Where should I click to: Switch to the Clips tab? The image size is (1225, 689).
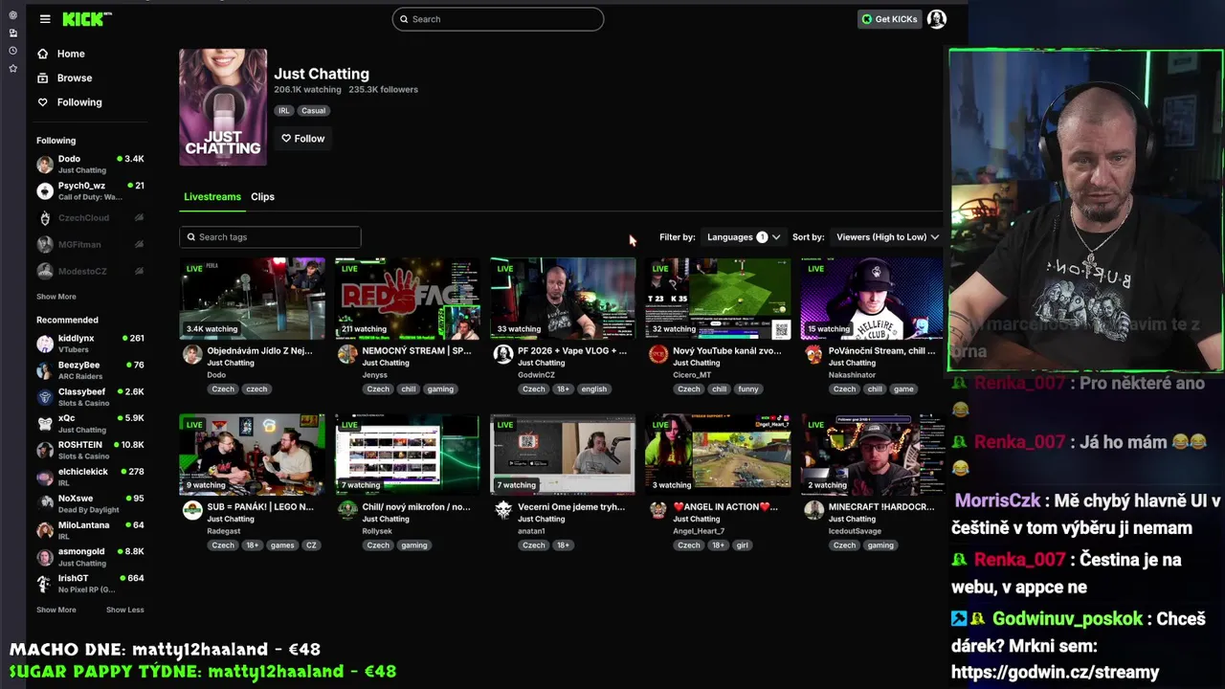point(262,197)
